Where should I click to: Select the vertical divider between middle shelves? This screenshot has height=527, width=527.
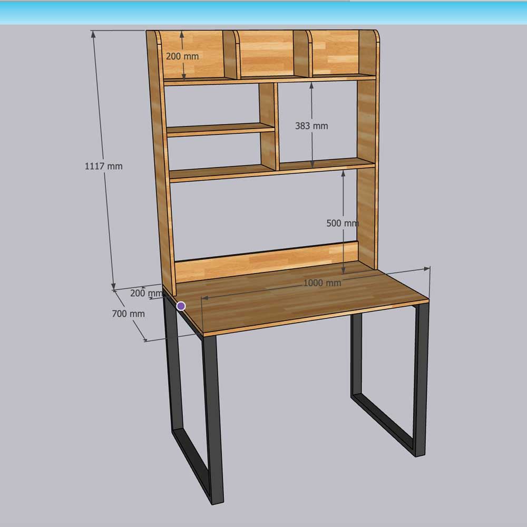268,126
